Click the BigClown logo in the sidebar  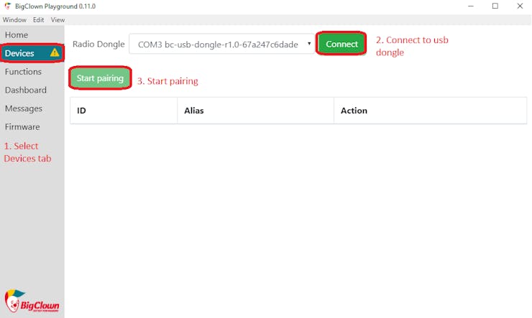32,301
